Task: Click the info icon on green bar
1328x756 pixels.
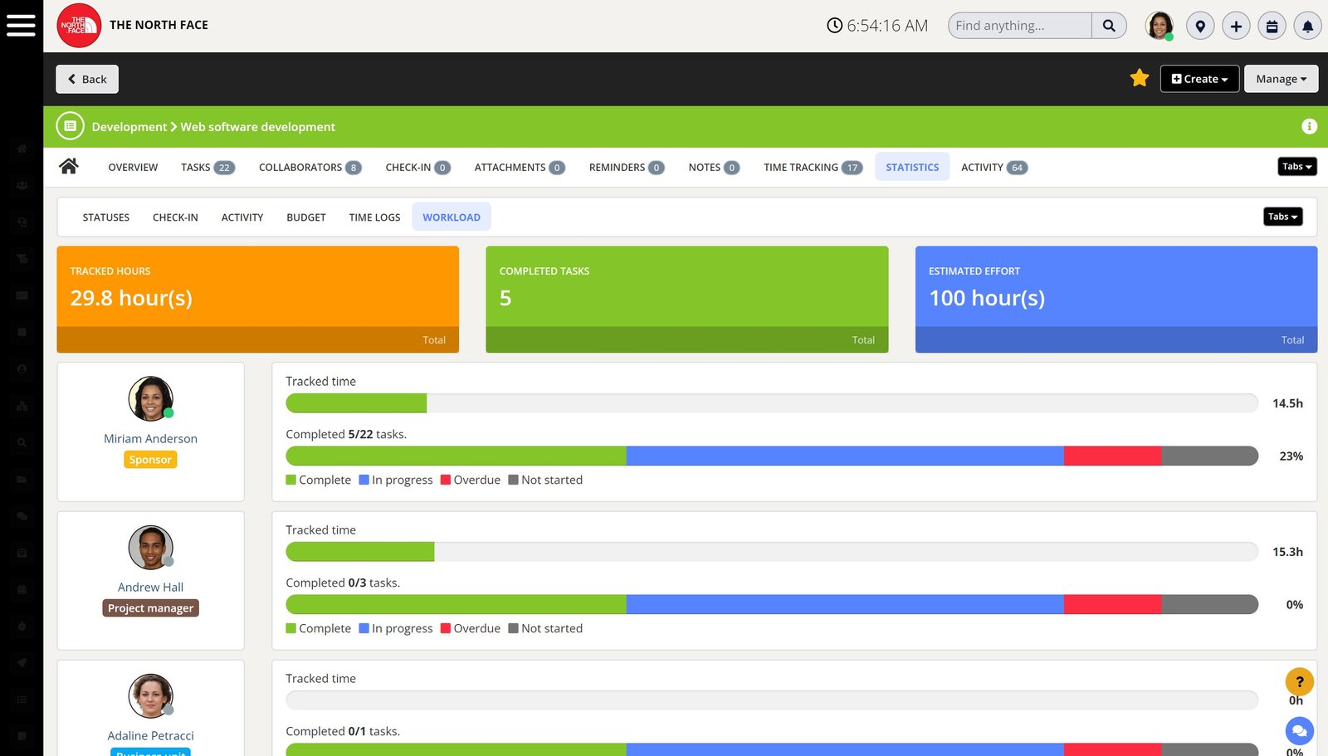Action: 1309,126
